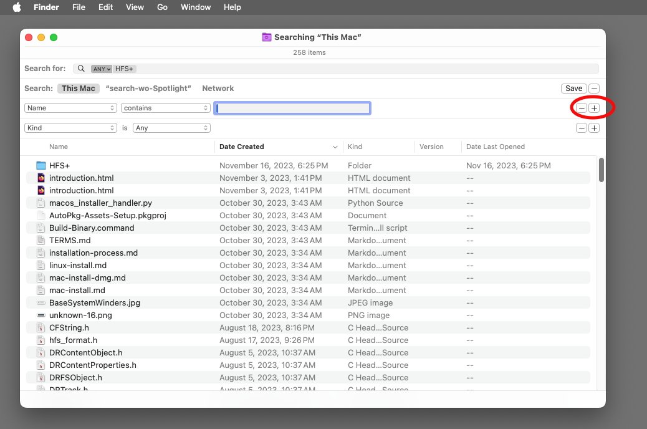Click the vertical scrollbar in results list
Viewport: 647px width, 429px height.
click(601, 170)
